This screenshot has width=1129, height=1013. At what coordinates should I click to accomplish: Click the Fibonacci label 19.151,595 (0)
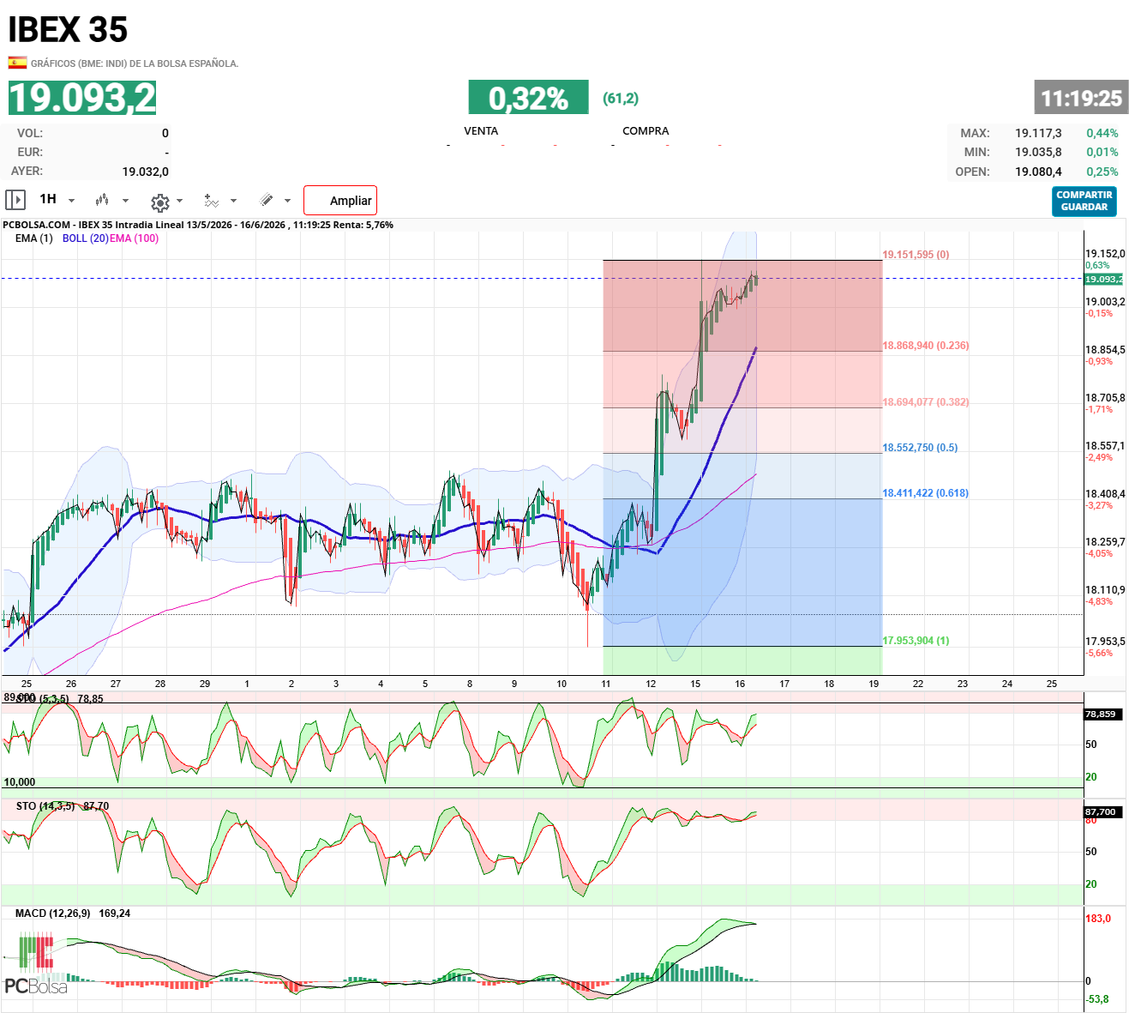click(916, 255)
